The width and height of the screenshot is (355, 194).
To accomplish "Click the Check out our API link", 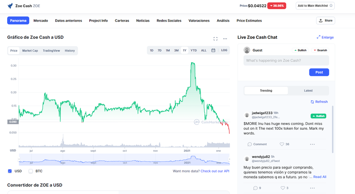I will click(215, 171).
